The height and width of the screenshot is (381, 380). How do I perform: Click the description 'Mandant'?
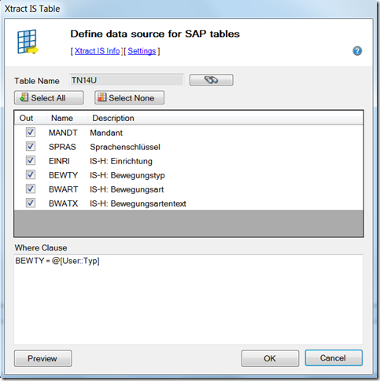click(106, 133)
